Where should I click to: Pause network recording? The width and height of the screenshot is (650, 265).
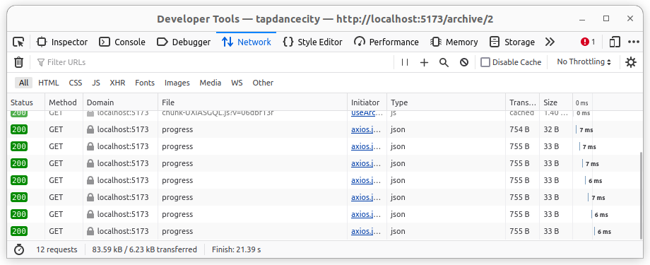(x=405, y=62)
